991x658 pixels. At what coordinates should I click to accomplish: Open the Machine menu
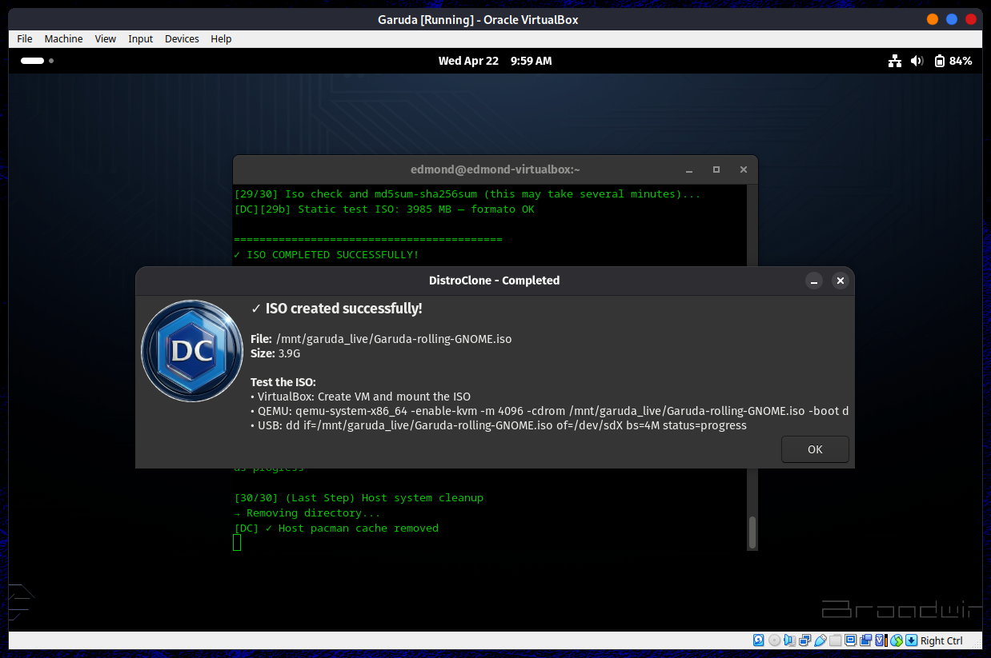63,38
